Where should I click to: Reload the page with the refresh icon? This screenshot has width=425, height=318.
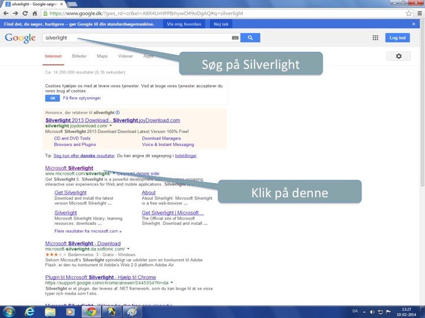25,13
